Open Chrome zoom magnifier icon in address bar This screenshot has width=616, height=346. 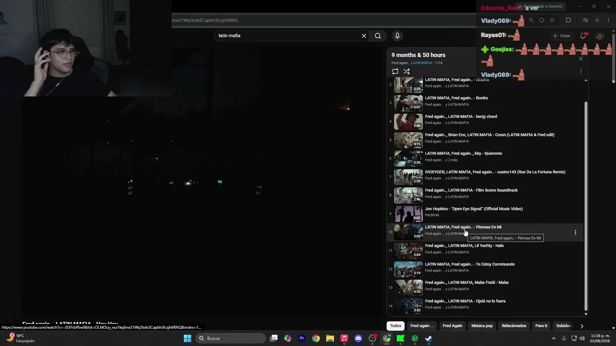pyautogui.click(x=531, y=20)
